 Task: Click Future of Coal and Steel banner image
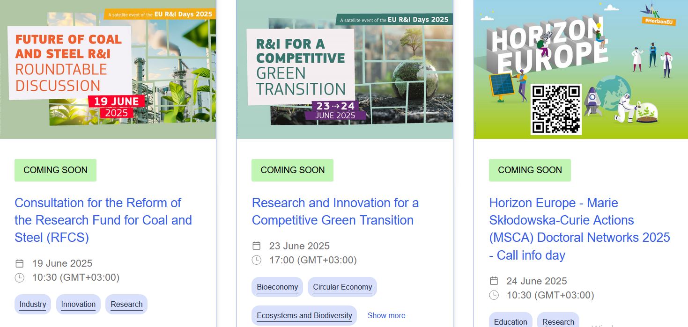pos(108,69)
